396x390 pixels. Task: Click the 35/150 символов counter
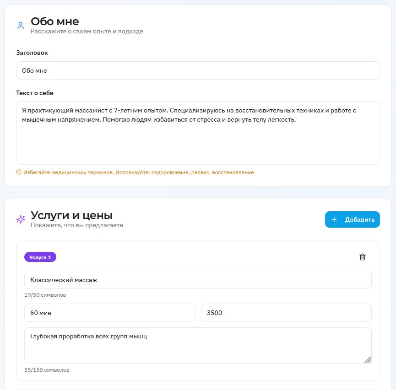[47, 370]
